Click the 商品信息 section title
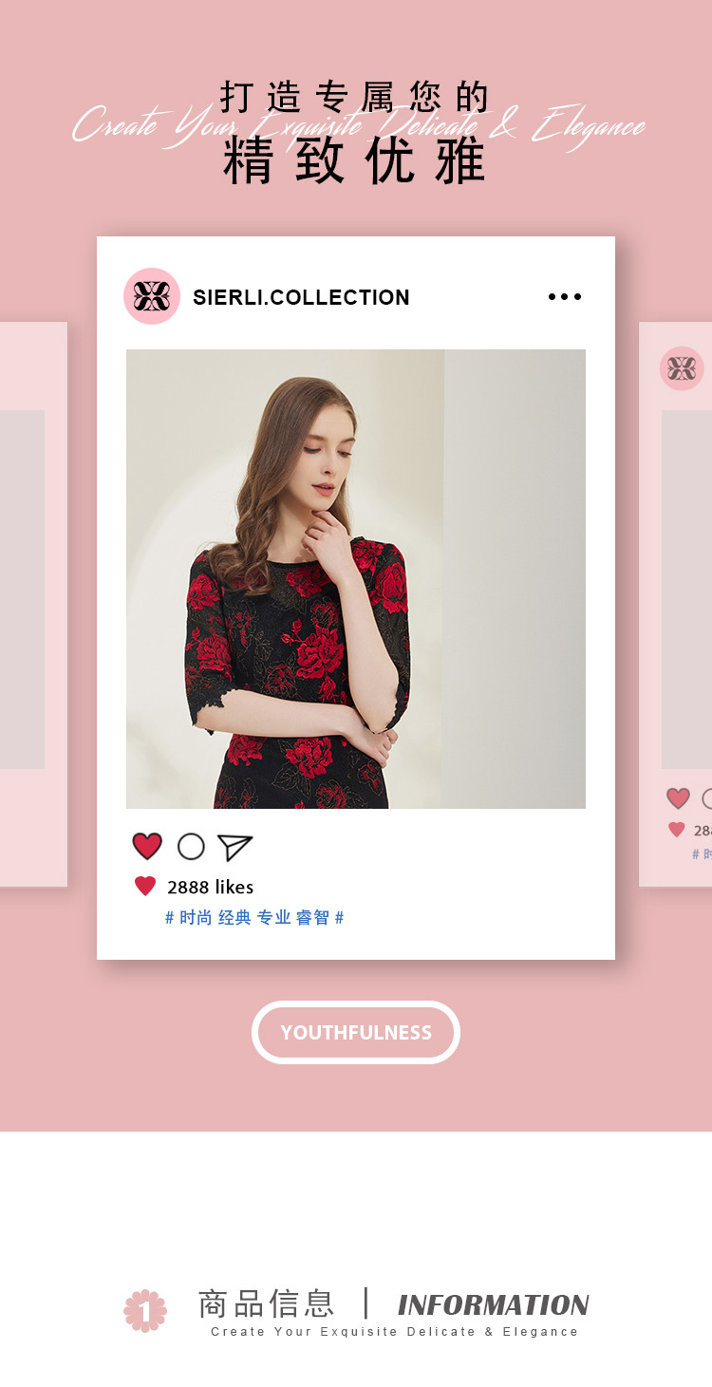Image resolution: width=712 pixels, height=1387 pixels. tap(266, 1303)
